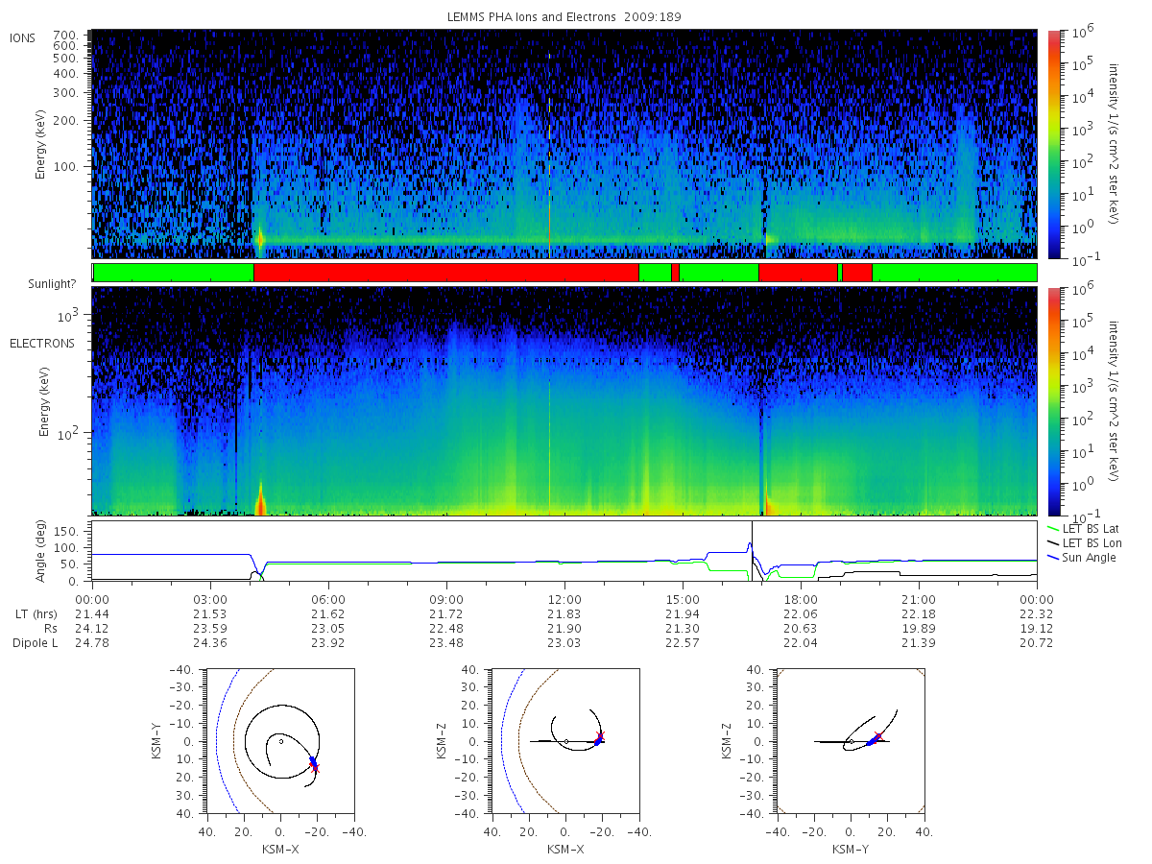Click the first green segment in sunlight bar
1152x864 pixels.
[x=173, y=273]
